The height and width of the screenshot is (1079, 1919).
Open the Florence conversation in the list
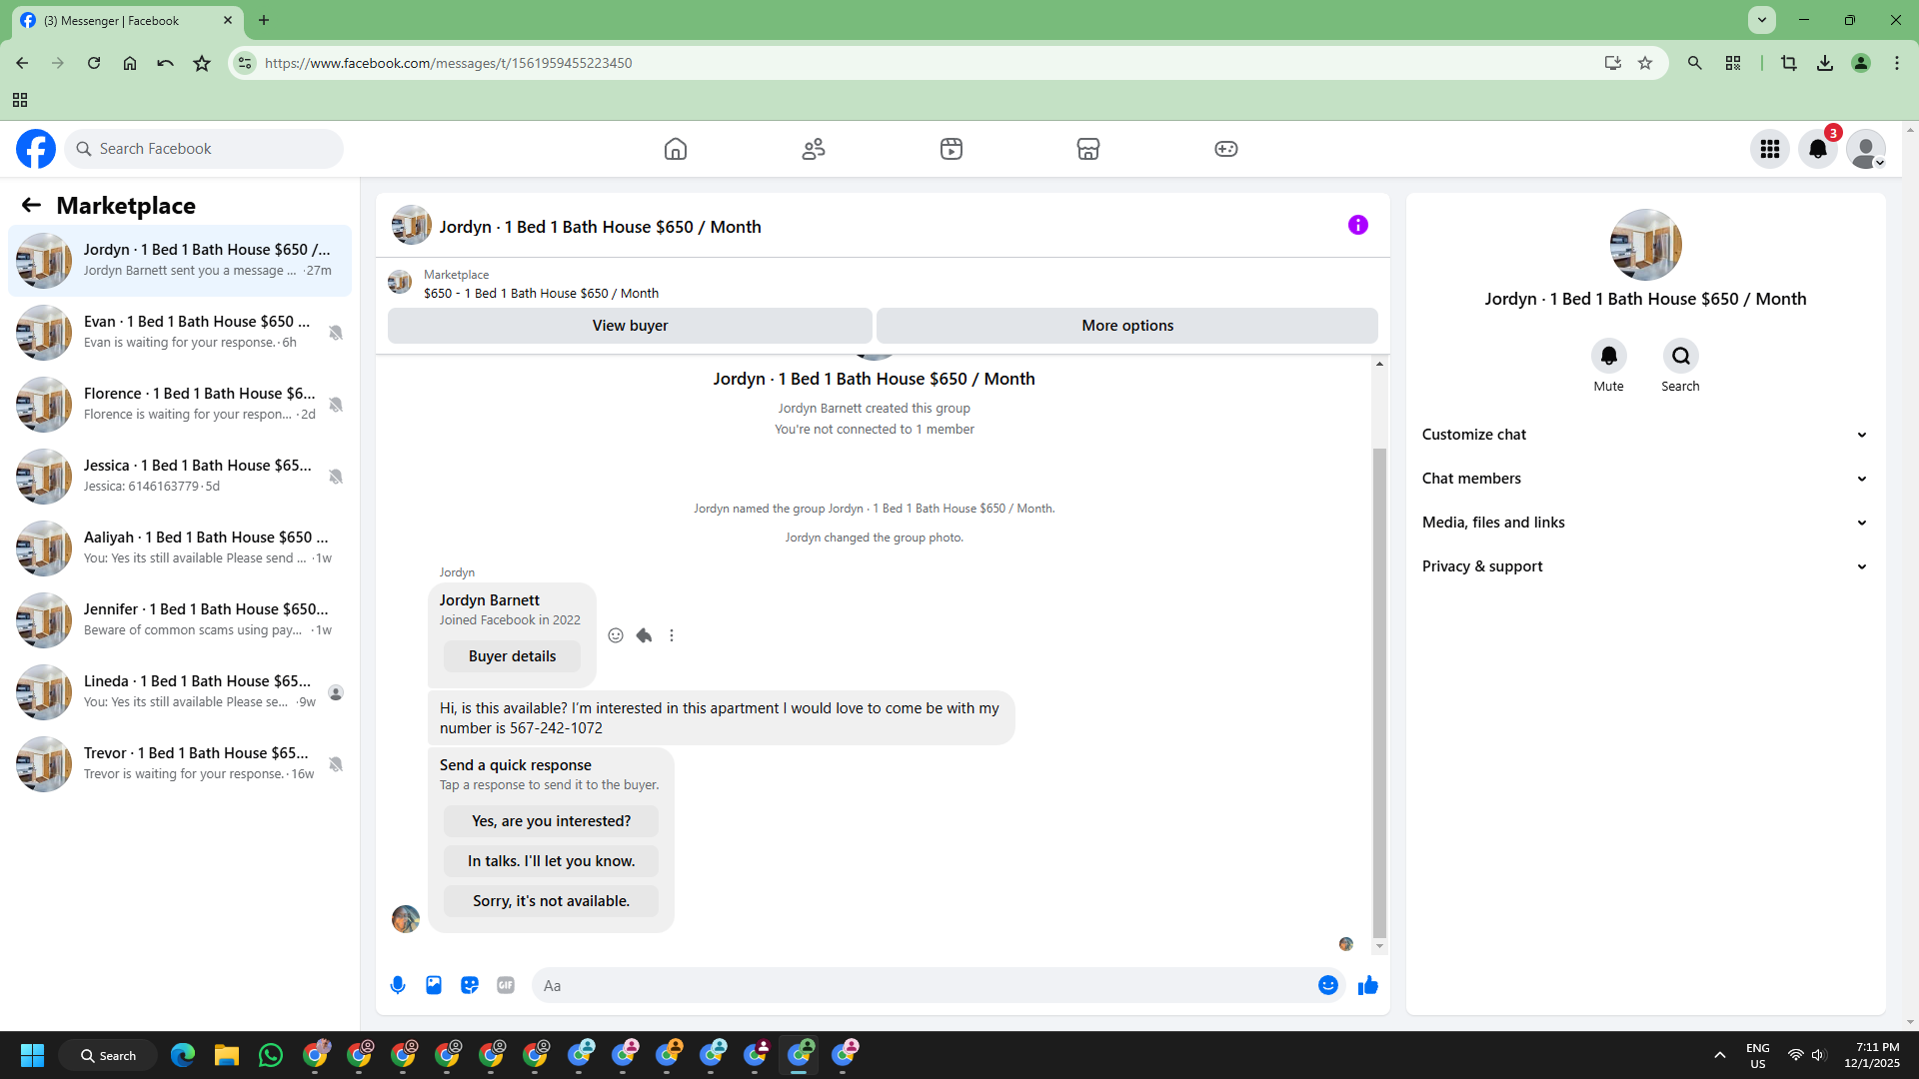point(180,405)
